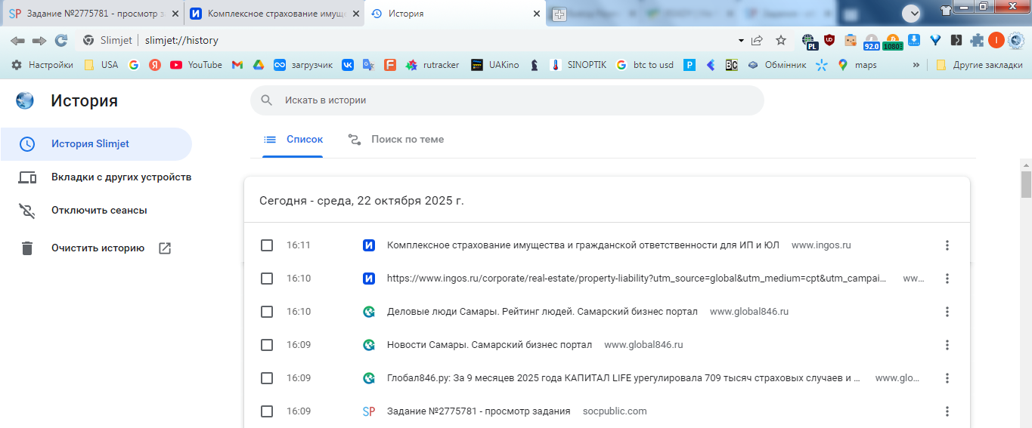
Task: Close the История browser tab
Action: click(x=537, y=14)
